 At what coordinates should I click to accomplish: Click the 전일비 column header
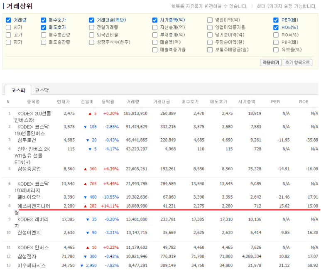tap(87, 102)
